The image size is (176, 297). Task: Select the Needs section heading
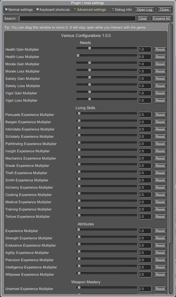pos(86,43)
